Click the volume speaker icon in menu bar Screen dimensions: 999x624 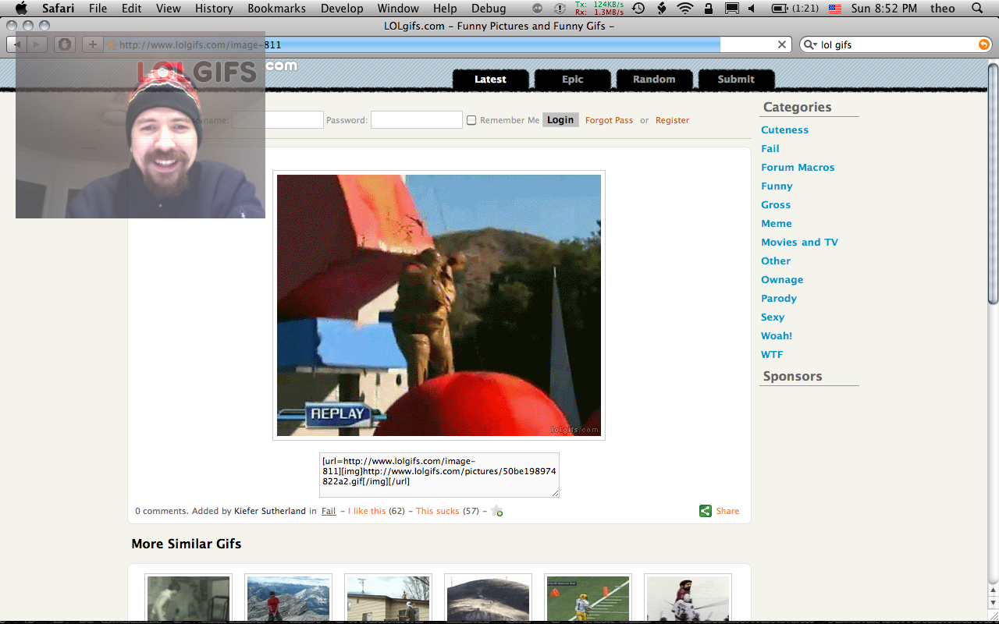pyautogui.click(x=752, y=9)
